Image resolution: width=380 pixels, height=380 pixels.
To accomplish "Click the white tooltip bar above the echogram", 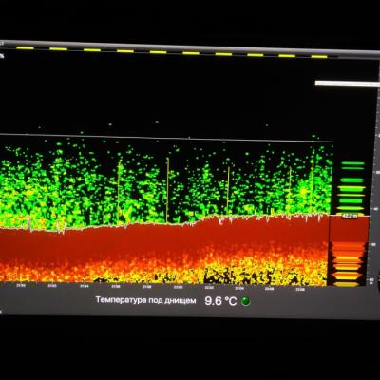I will tap(348, 84).
